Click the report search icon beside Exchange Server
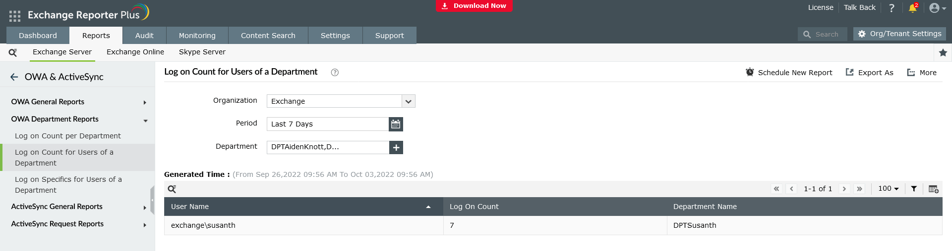Screen dimensions: 952x251 (13, 52)
